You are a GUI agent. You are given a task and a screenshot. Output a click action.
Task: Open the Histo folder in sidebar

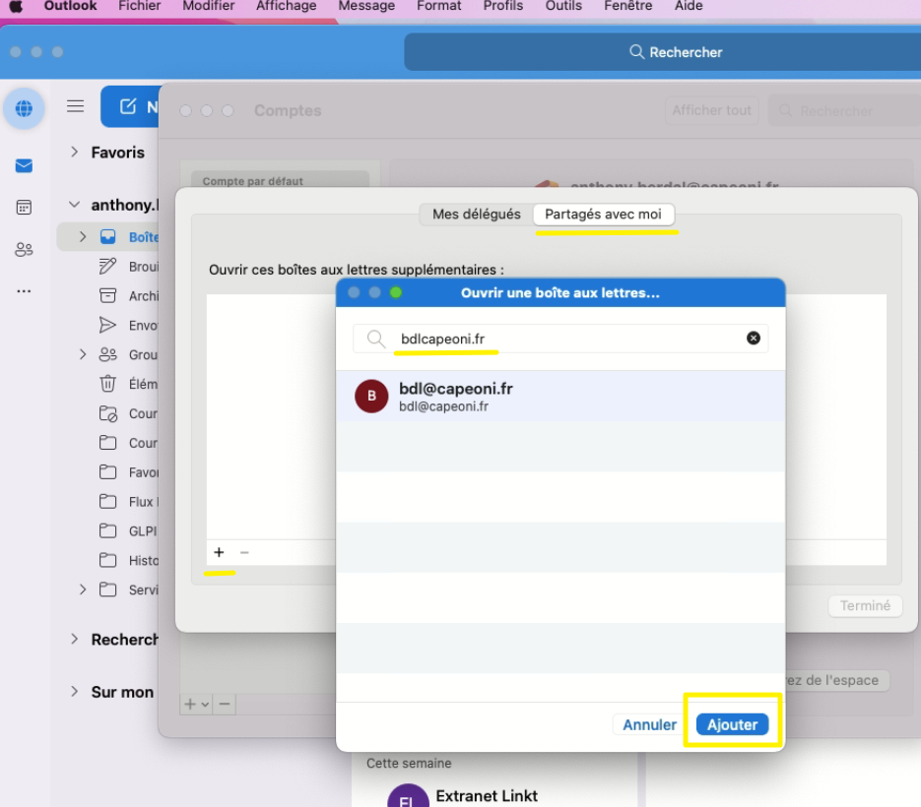tap(129, 560)
